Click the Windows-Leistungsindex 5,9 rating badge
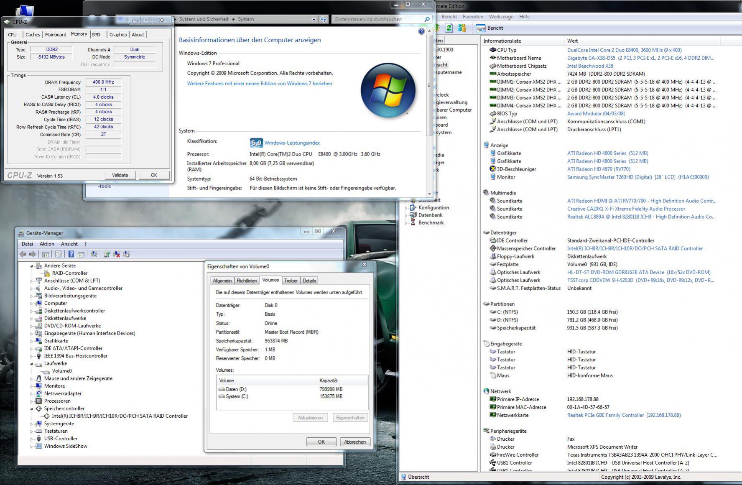 (x=256, y=143)
